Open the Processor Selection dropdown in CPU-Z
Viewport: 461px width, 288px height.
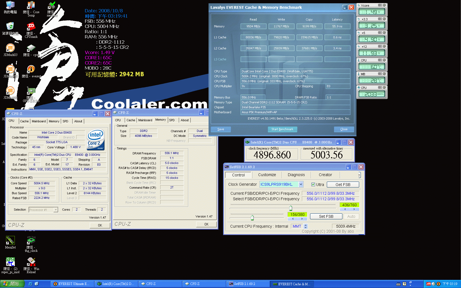pyautogui.click(x=56, y=210)
